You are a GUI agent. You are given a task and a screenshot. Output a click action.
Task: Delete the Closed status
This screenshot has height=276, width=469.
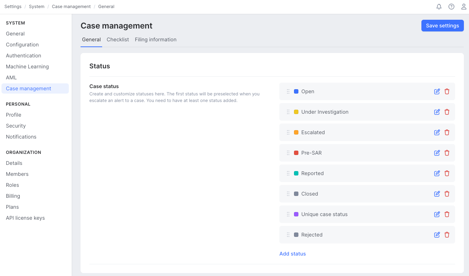[447, 194]
